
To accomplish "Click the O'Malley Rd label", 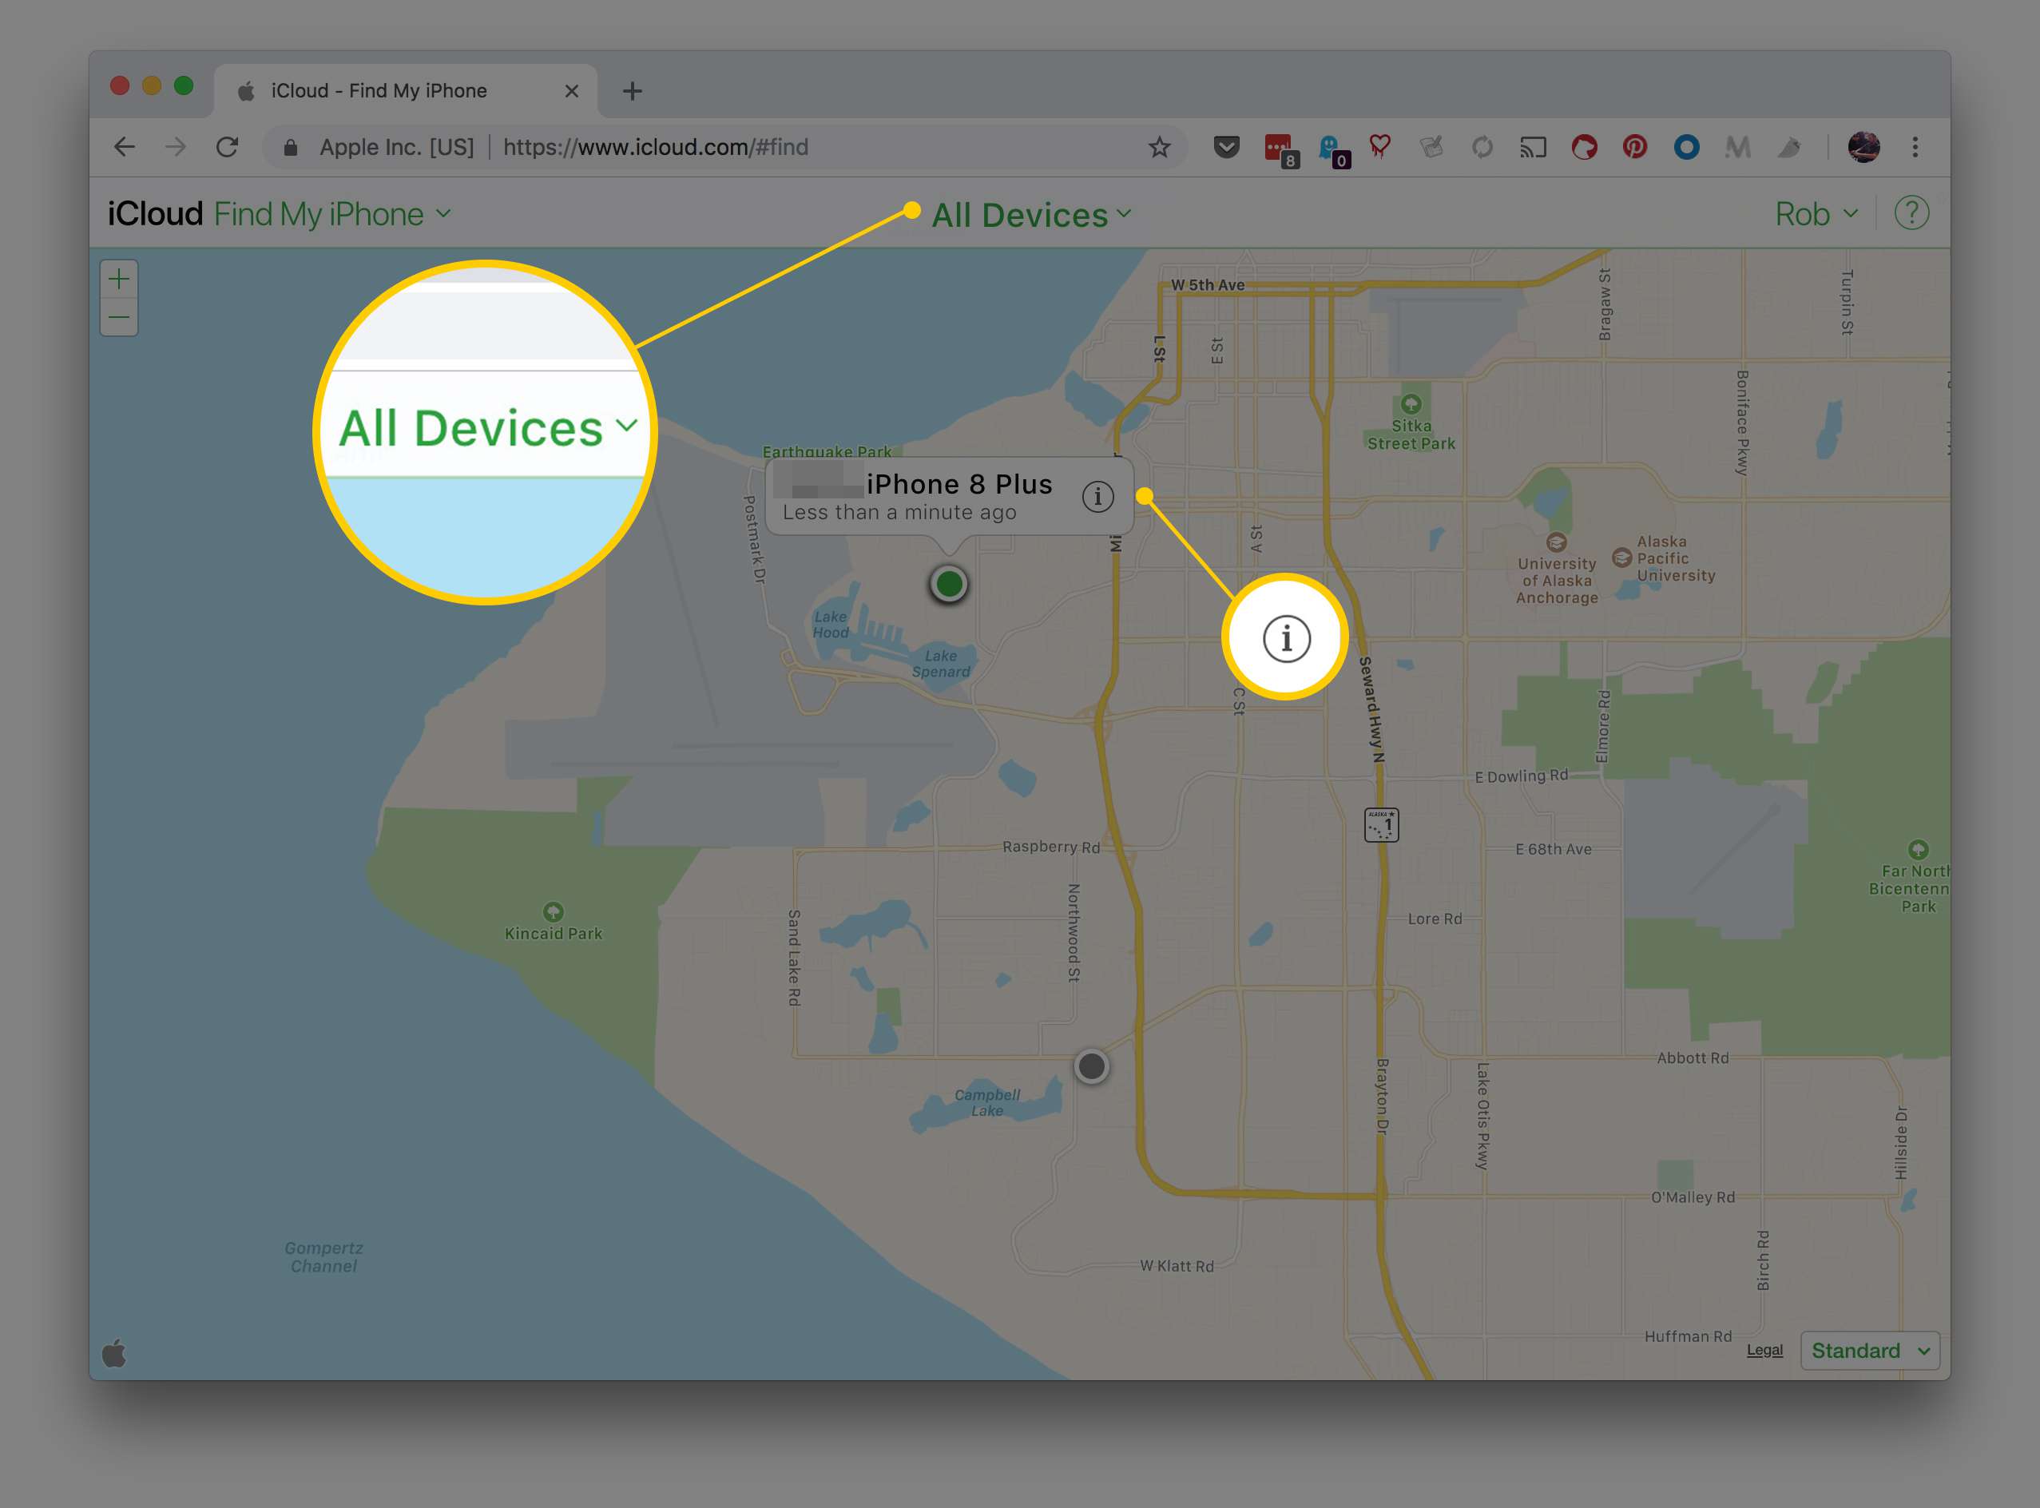I will coord(1693,1196).
